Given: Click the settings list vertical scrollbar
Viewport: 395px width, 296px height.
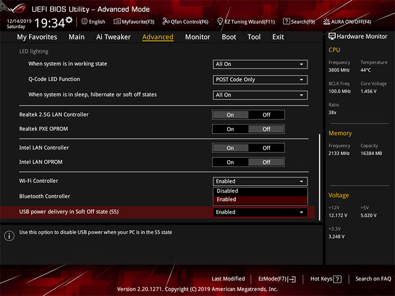Looking at the screenshot, I should (320, 177).
